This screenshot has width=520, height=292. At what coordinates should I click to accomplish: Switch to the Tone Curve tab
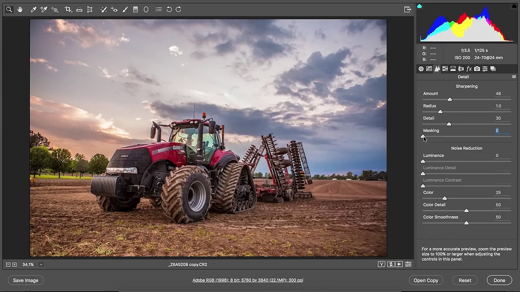[x=429, y=69]
